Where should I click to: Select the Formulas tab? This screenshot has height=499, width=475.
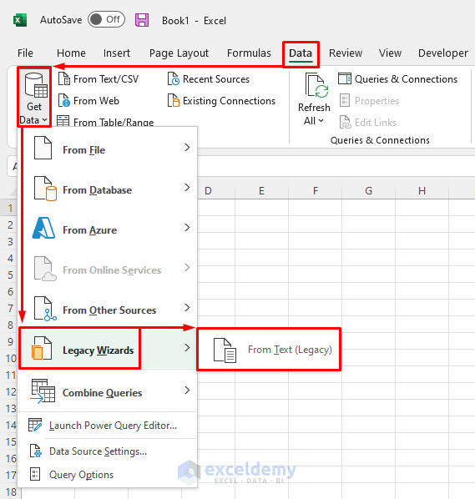pyautogui.click(x=249, y=53)
